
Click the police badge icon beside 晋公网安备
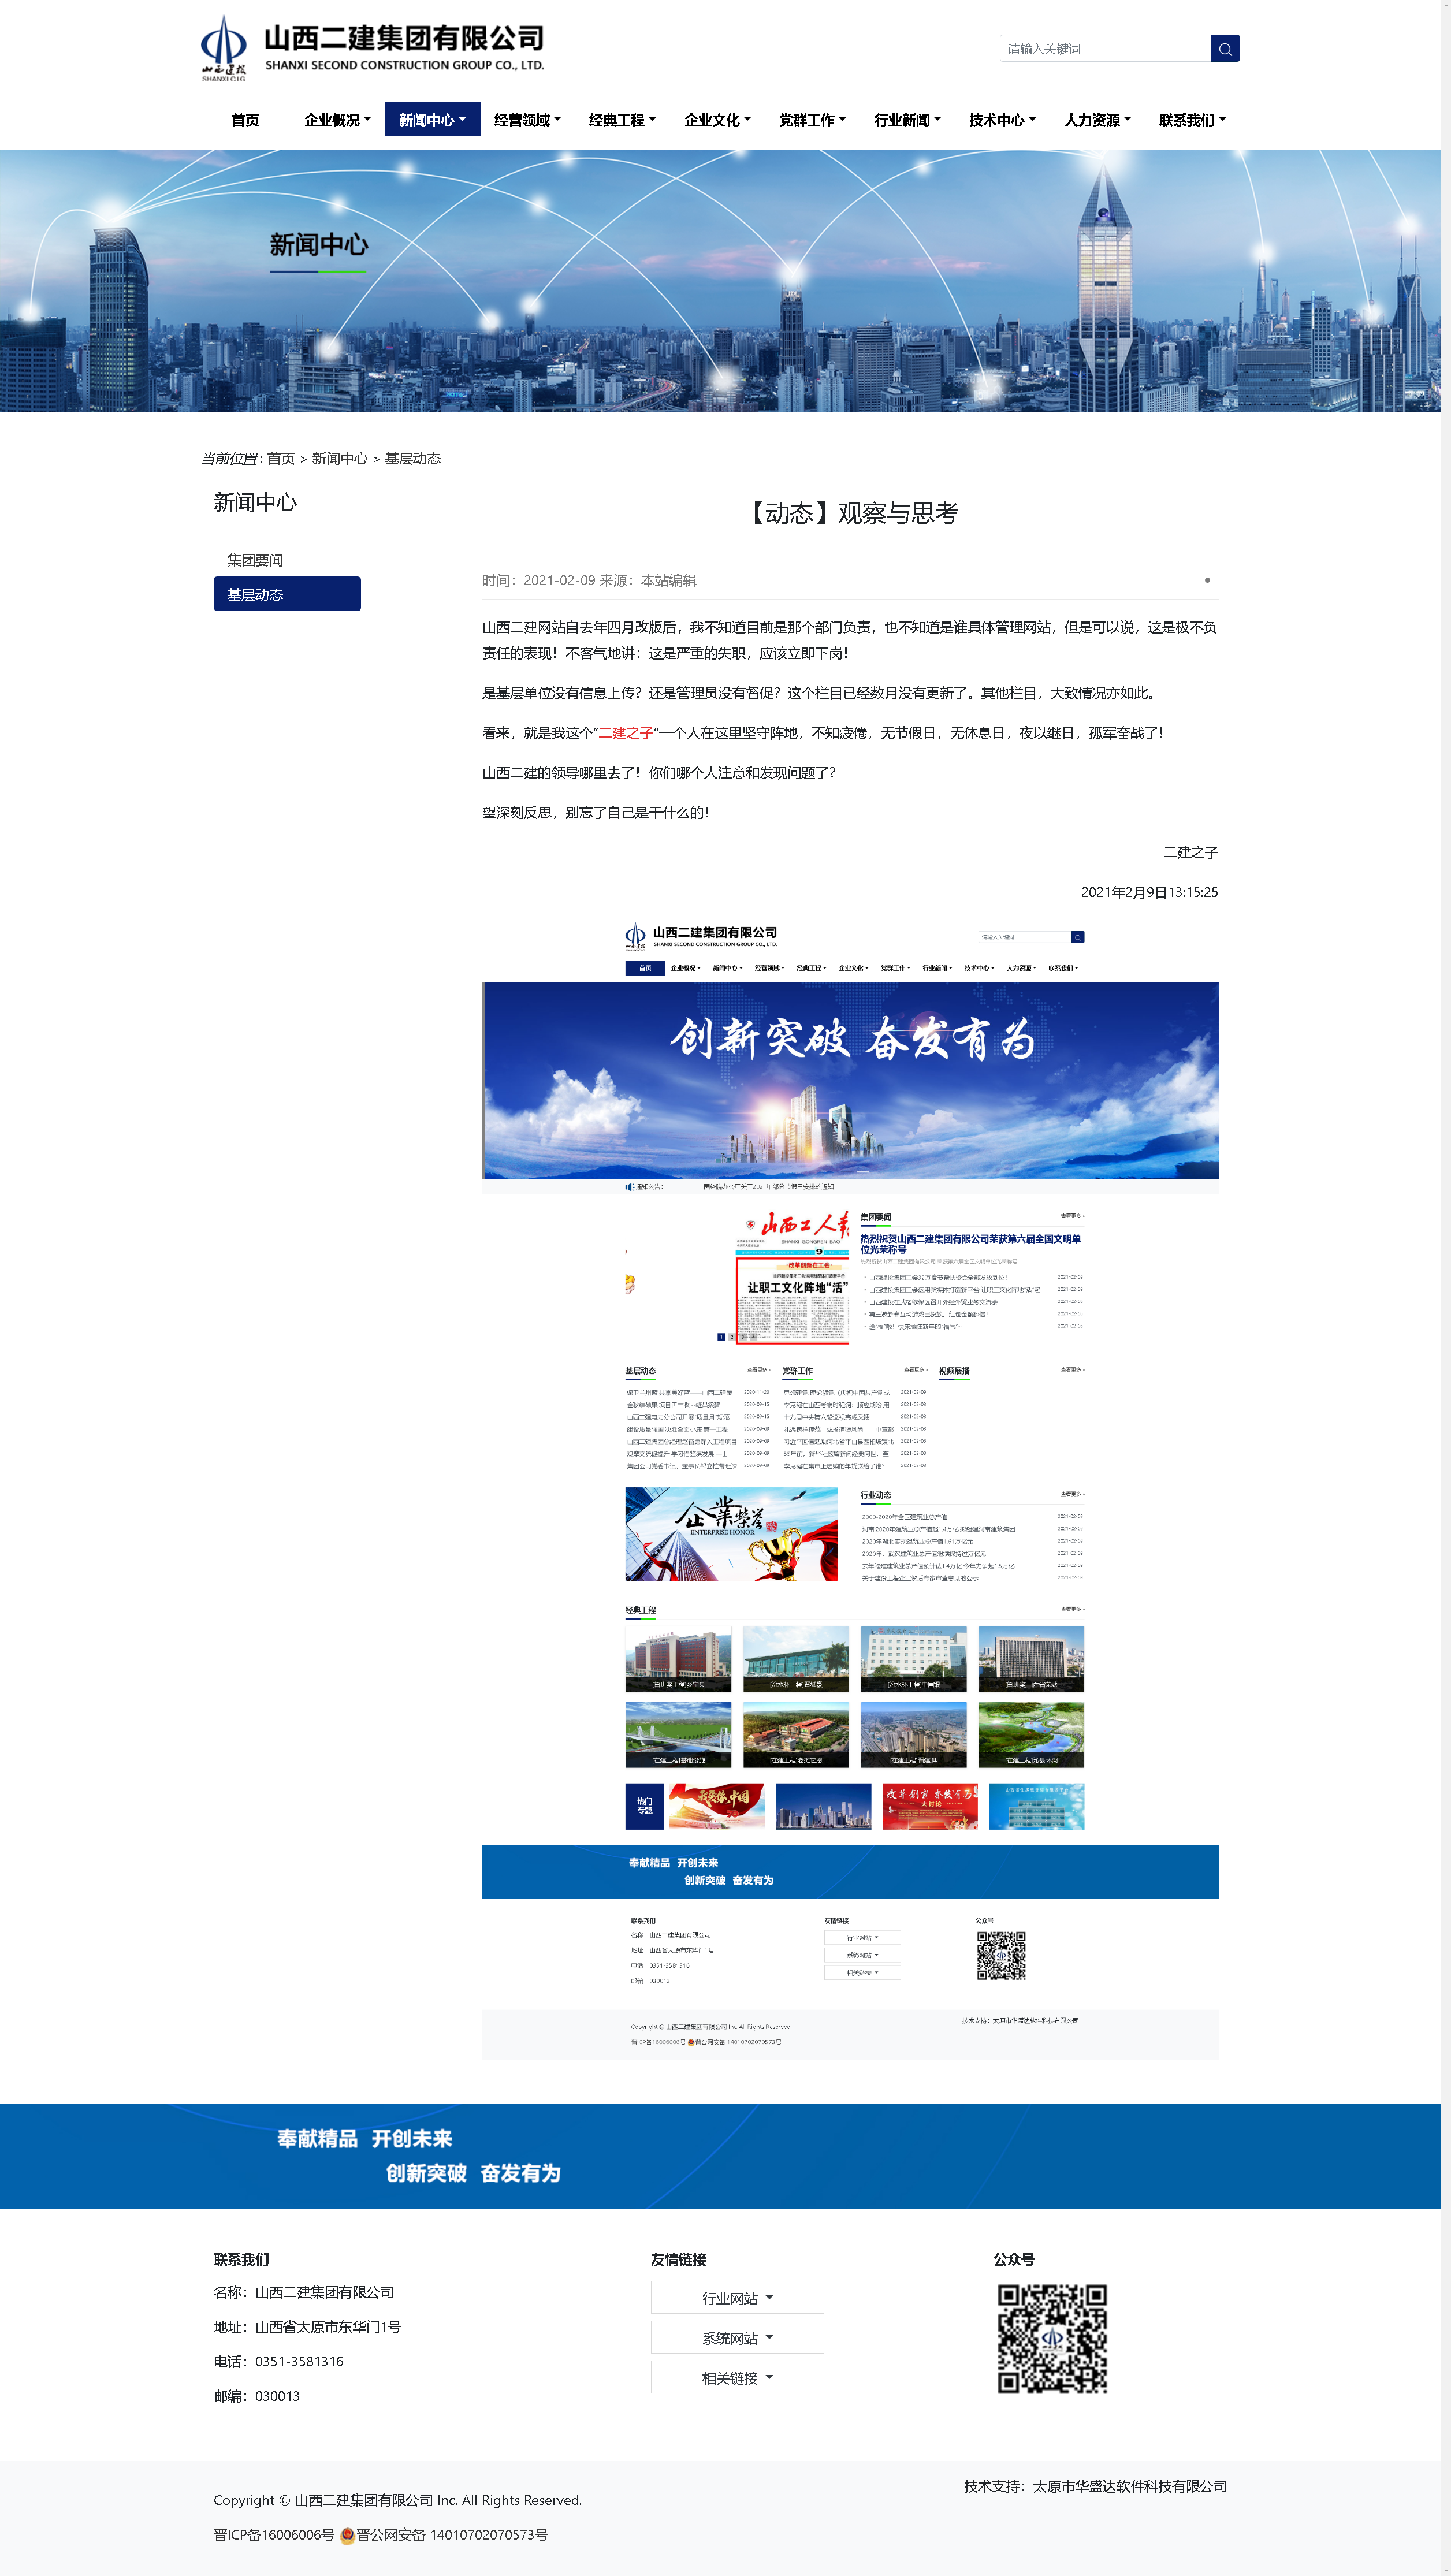[x=347, y=2535]
